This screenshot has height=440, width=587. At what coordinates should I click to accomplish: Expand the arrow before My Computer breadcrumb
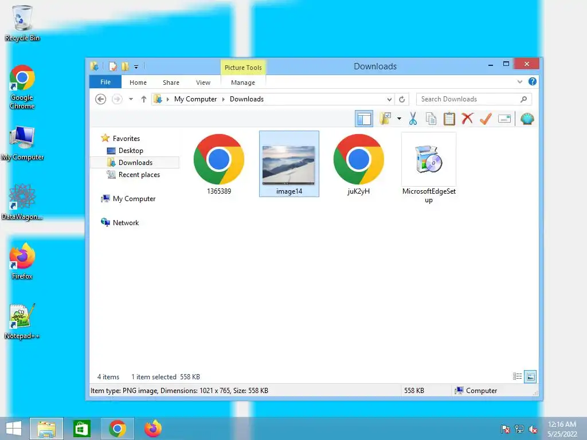point(168,99)
